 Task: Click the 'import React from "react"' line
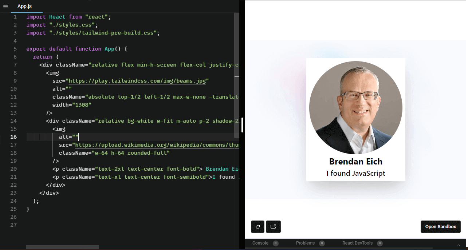tap(68, 17)
